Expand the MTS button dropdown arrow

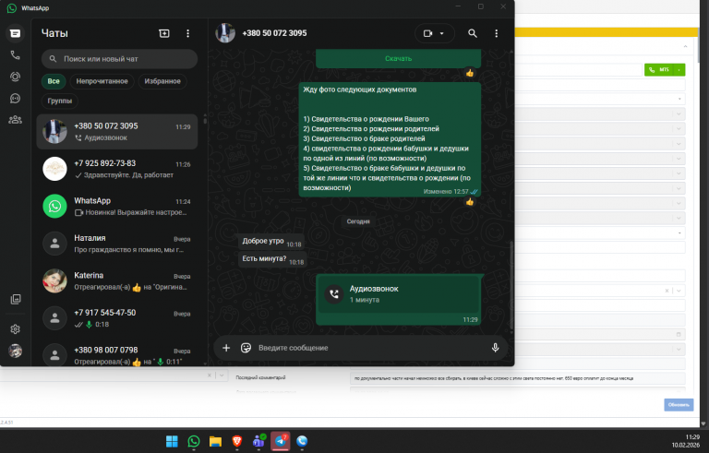click(x=679, y=69)
